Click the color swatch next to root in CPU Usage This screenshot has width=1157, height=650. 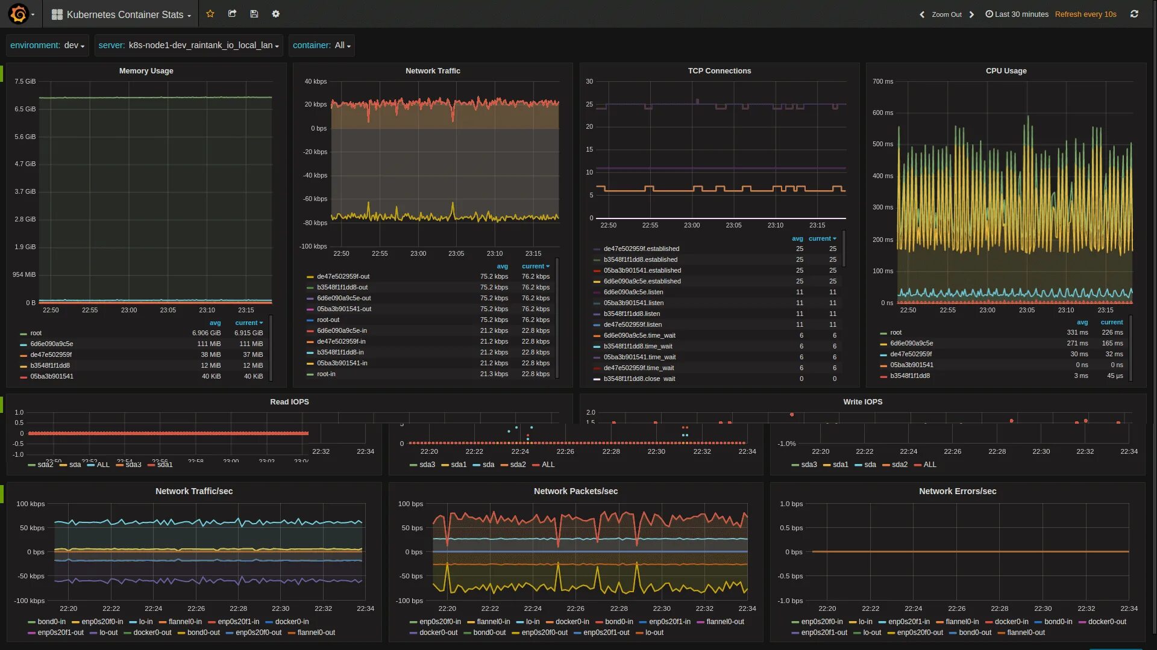pos(885,332)
